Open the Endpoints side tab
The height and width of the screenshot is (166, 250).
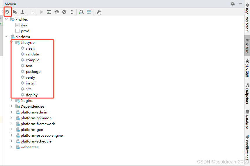click(x=247, y=93)
